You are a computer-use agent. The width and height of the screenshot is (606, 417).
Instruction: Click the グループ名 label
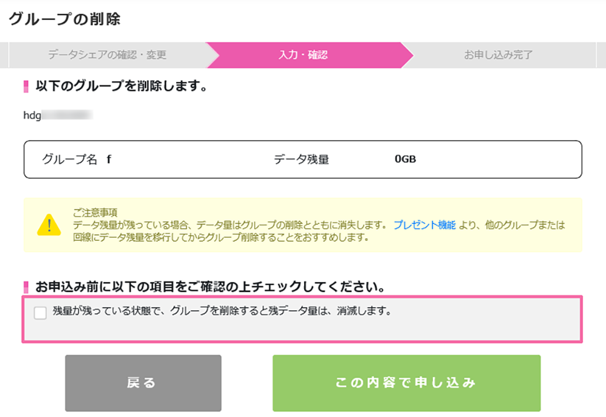pyautogui.click(x=70, y=159)
